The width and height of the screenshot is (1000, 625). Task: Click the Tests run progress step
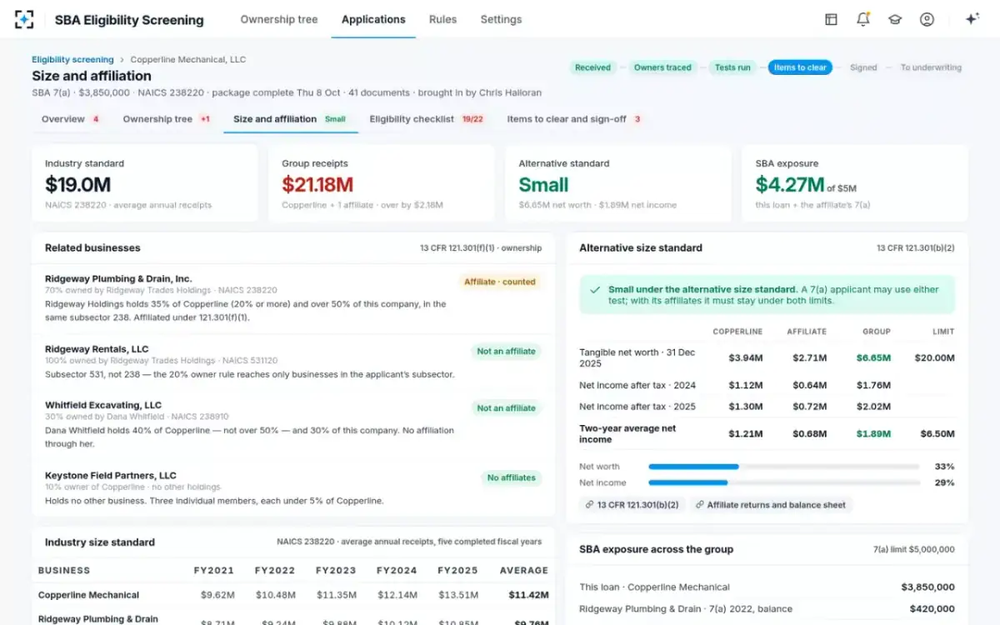click(x=732, y=67)
